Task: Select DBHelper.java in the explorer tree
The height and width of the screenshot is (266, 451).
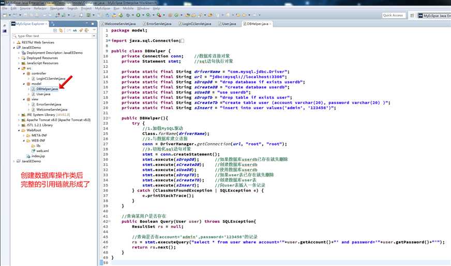Action: point(44,89)
